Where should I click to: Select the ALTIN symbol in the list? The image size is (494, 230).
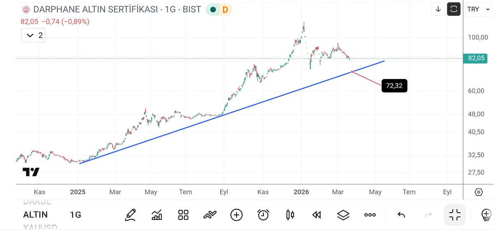[x=35, y=214]
